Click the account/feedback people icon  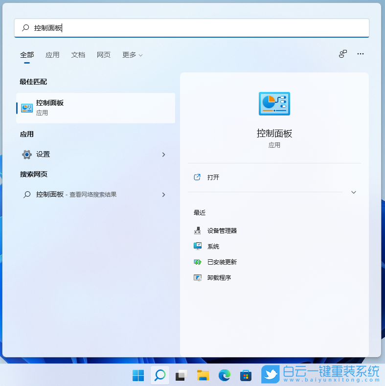[x=342, y=54]
